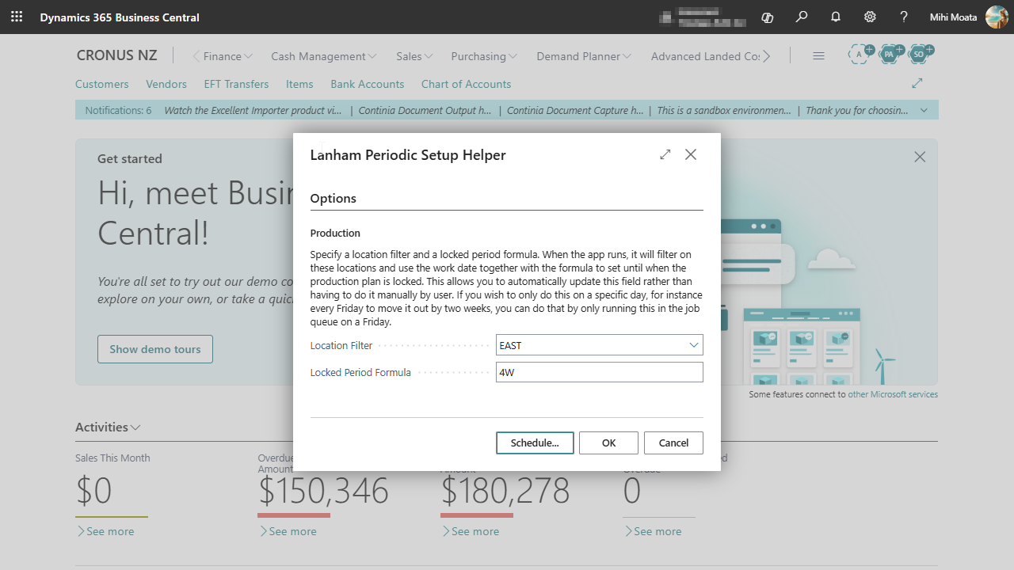Open Advanced Landed Cost menu
The height and width of the screenshot is (570, 1014).
(x=705, y=56)
